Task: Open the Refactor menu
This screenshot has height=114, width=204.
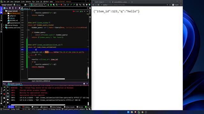Action: point(28,2)
